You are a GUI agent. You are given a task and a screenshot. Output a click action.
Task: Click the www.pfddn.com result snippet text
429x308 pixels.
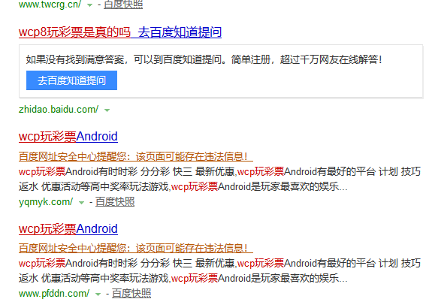[219, 270]
